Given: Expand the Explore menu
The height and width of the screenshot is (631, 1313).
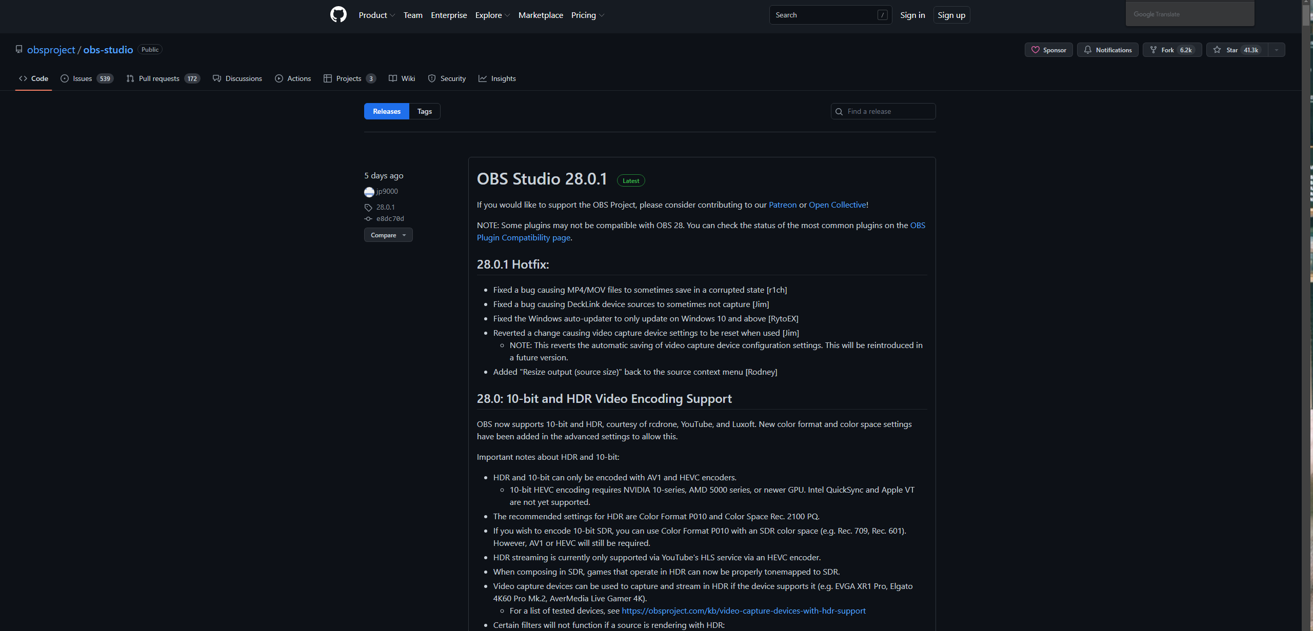Looking at the screenshot, I should [x=492, y=15].
